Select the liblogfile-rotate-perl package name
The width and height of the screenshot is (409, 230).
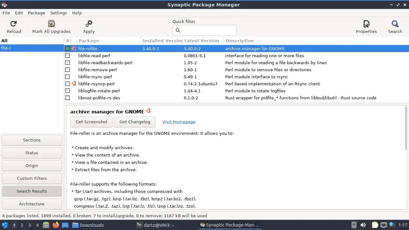(x=99, y=91)
